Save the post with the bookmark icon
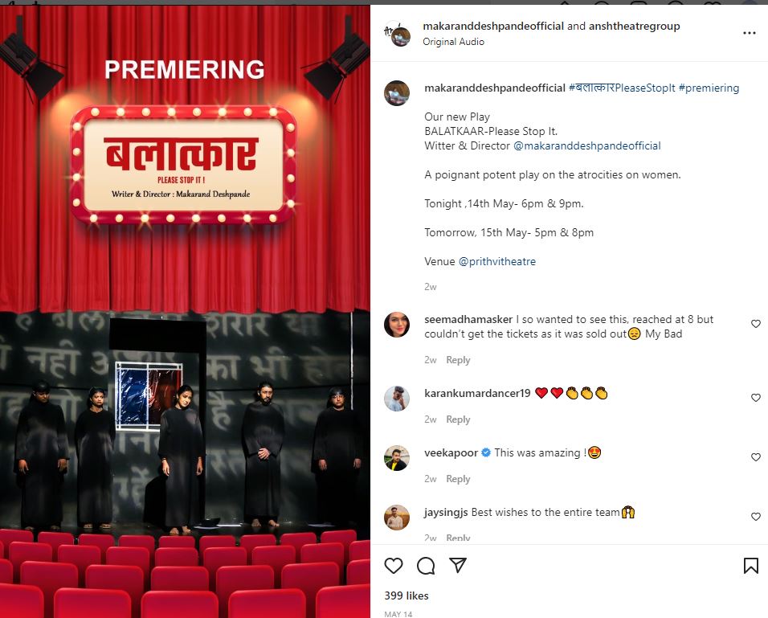Image resolution: width=768 pixels, height=618 pixels. coord(750,566)
